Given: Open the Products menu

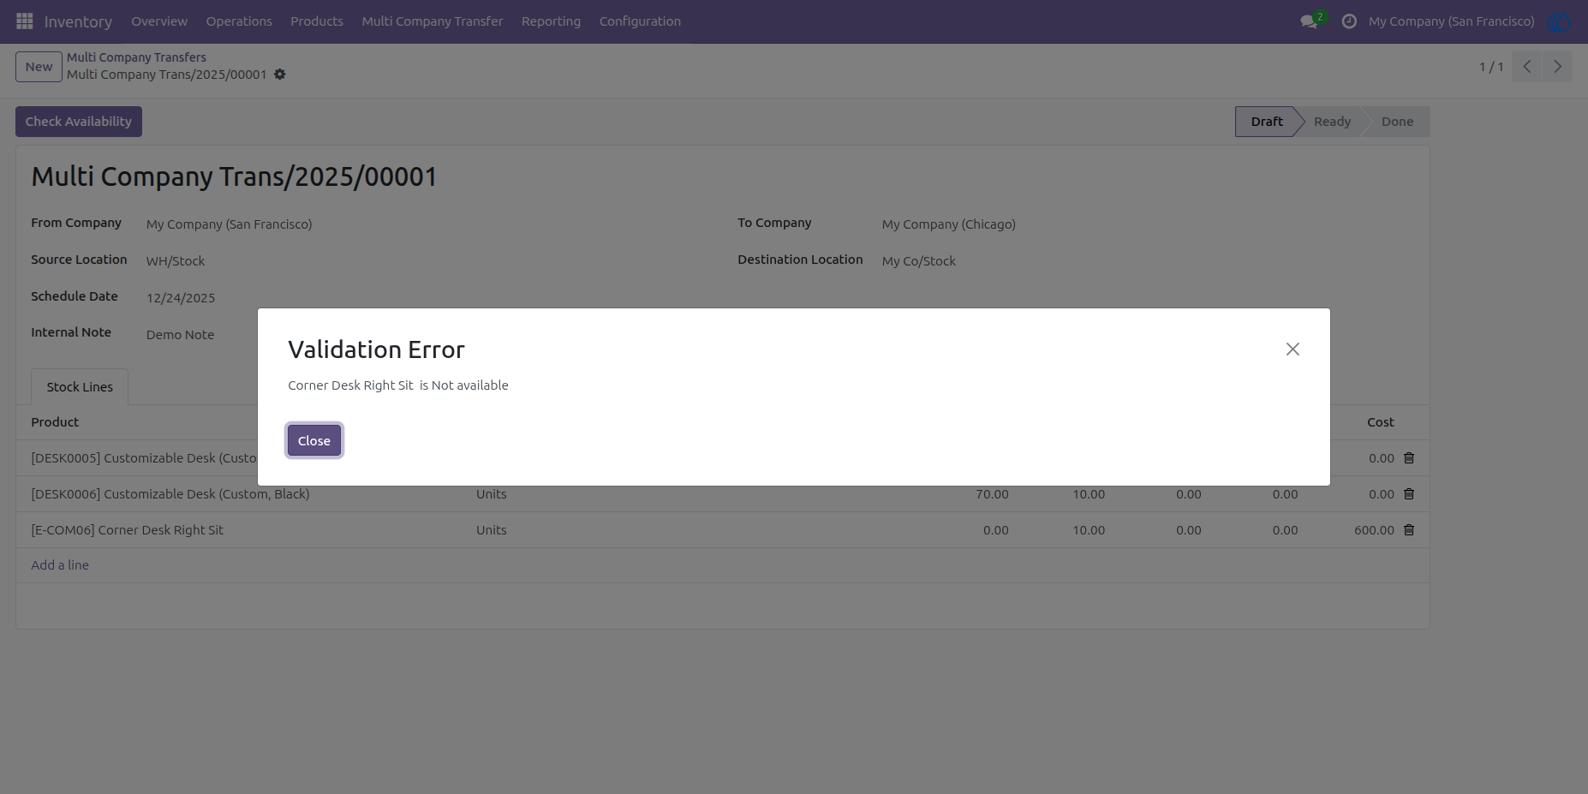Looking at the screenshot, I should point(317,21).
